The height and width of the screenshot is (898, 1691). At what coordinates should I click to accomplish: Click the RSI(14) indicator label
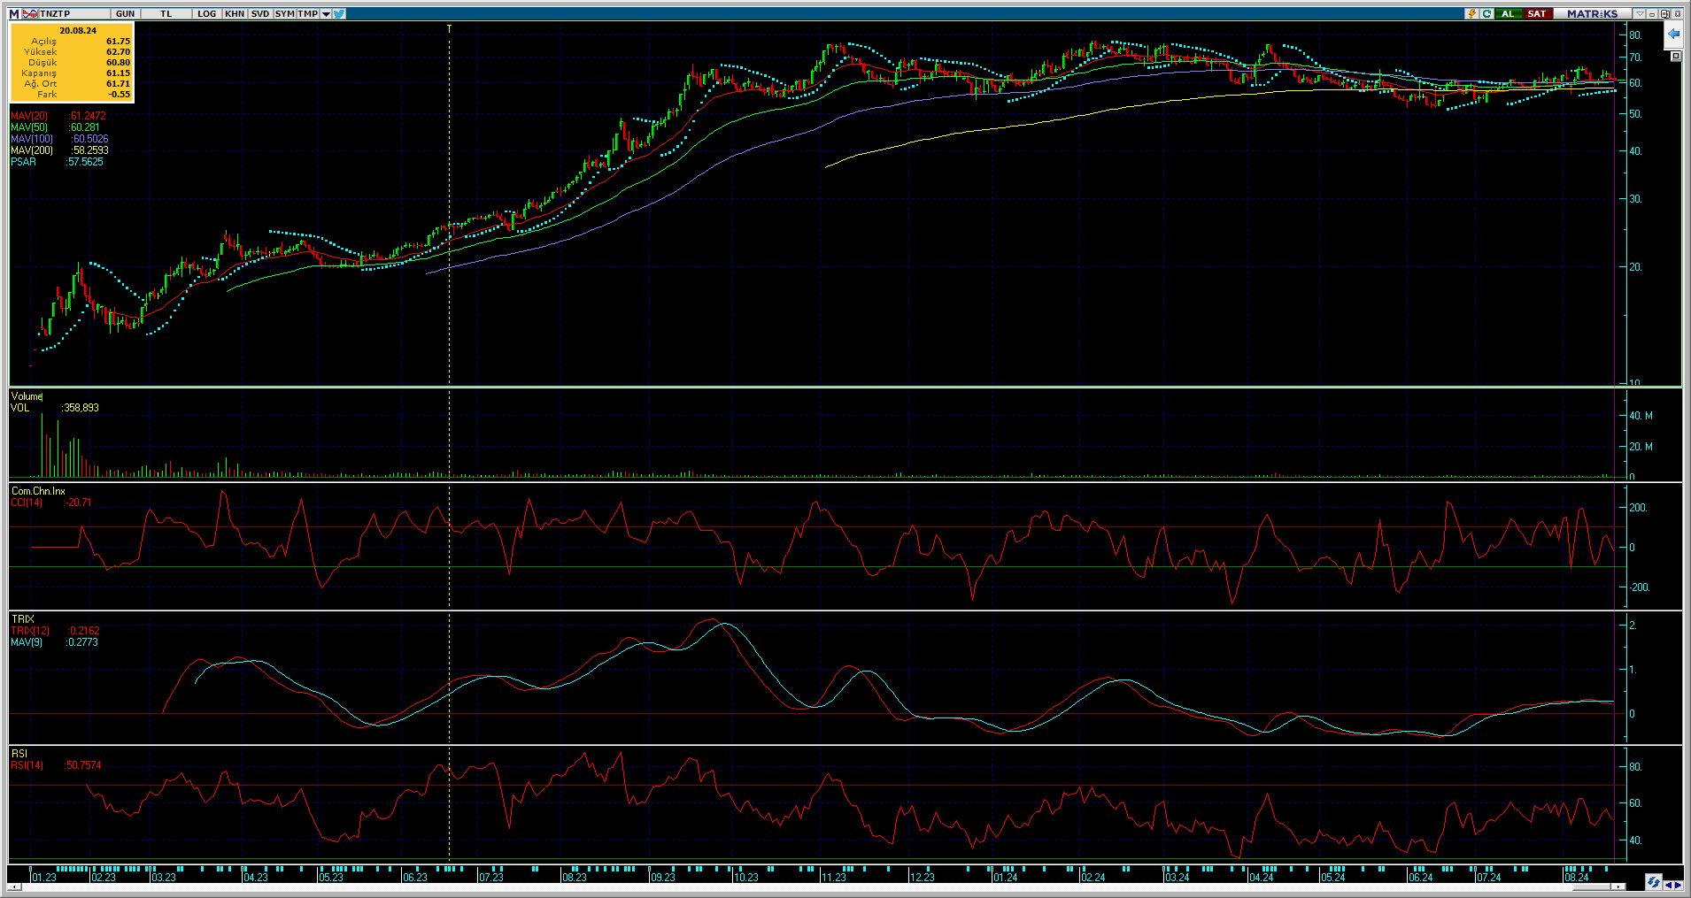coord(27,765)
